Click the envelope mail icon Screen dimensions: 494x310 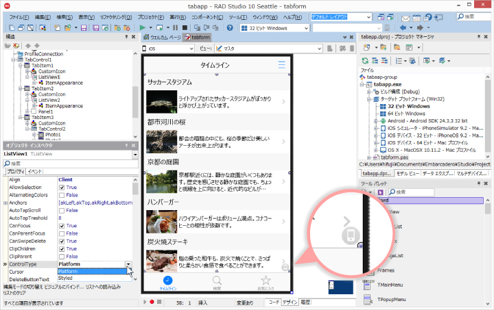pos(405,18)
